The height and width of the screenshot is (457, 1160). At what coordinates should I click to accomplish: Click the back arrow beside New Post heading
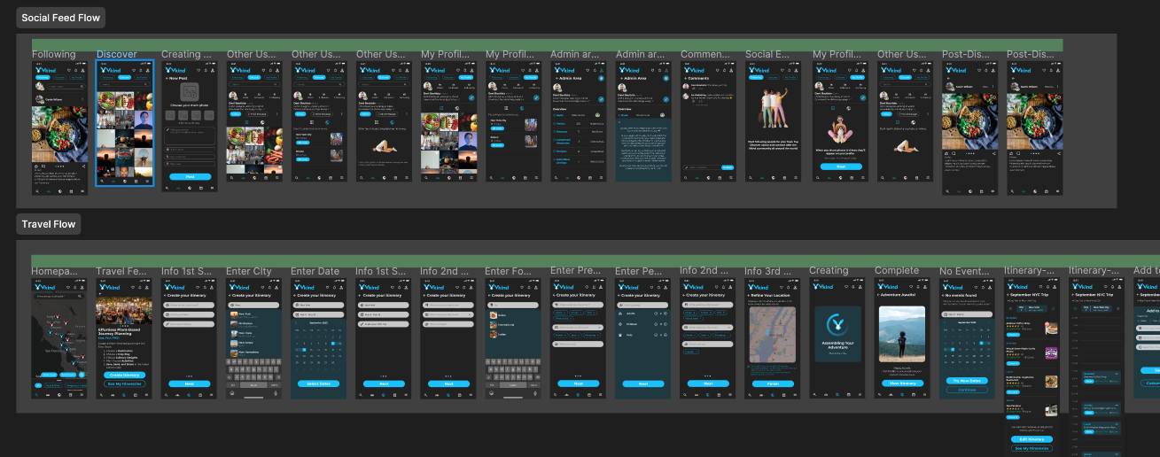point(165,79)
